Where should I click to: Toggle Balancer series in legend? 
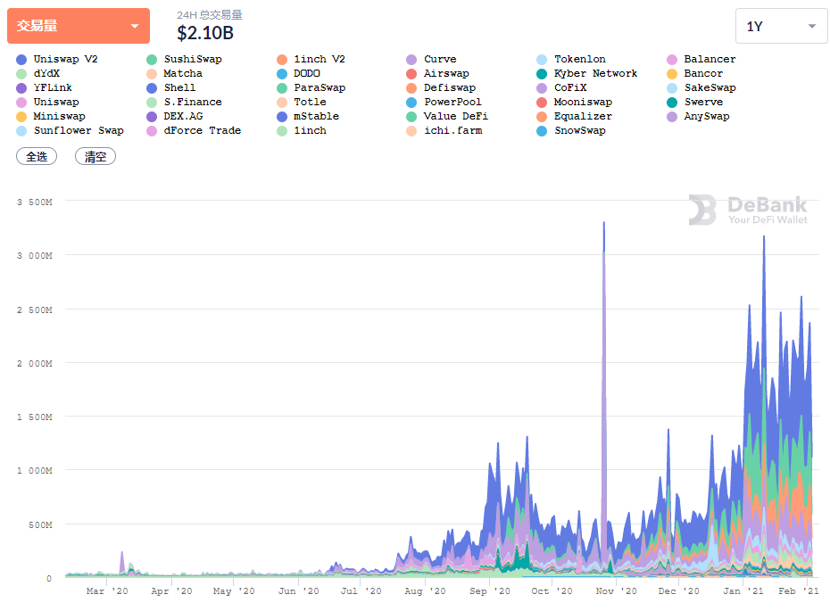(x=701, y=59)
